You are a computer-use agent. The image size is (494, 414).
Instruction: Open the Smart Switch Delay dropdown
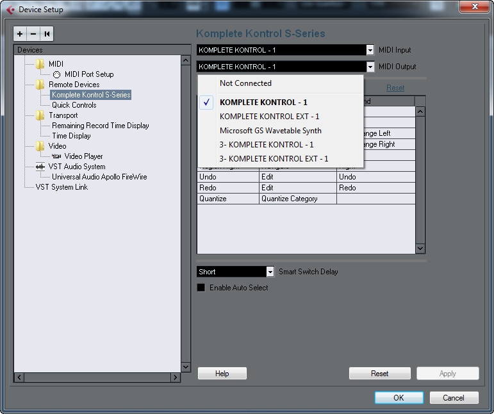tap(270, 272)
